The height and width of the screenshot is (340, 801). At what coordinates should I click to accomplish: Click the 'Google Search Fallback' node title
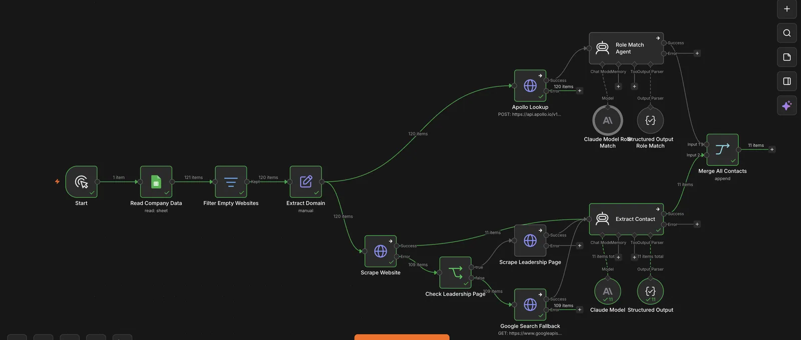click(530, 326)
